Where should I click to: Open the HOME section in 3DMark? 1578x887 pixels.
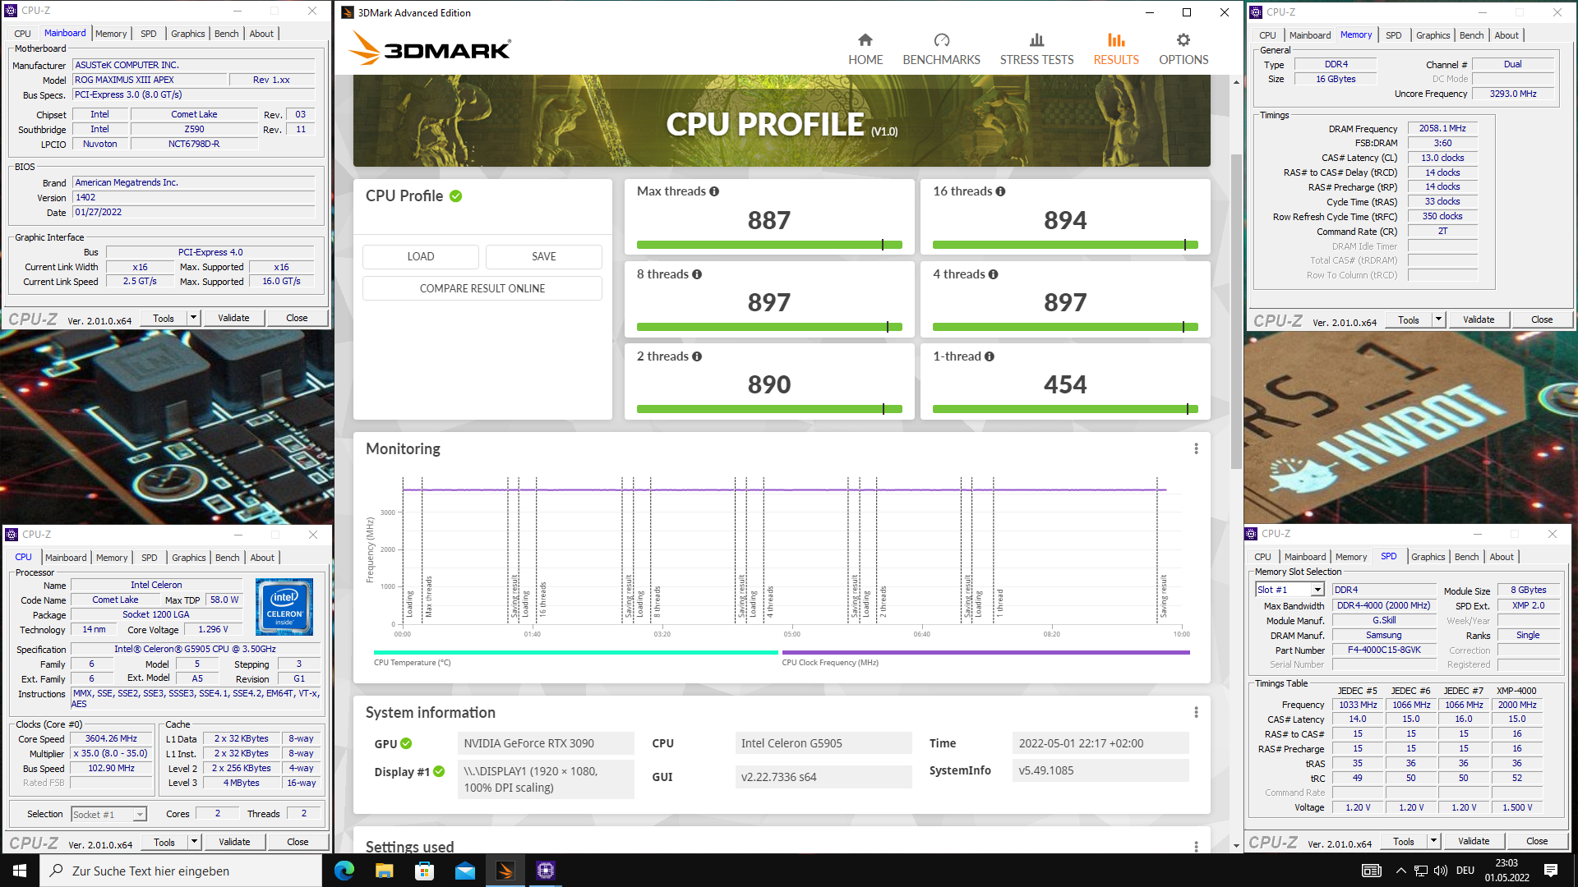[x=865, y=50]
